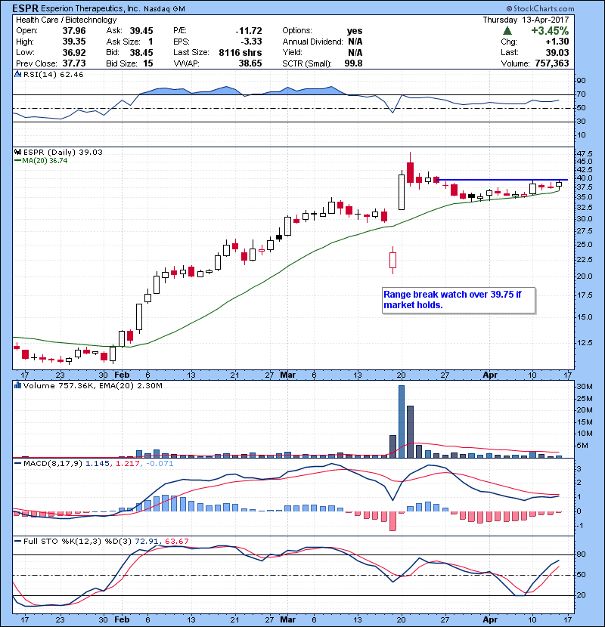Select the VWAP value 38.65

pos(250,63)
